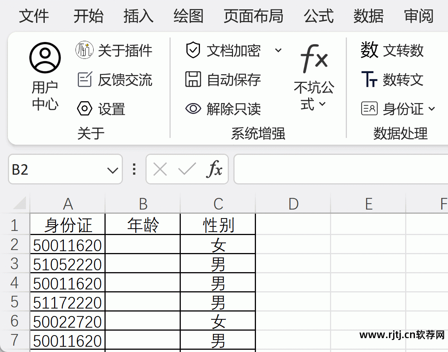Select row 7 header
Screen dimensions: 448x352
pyautogui.click(x=15, y=340)
